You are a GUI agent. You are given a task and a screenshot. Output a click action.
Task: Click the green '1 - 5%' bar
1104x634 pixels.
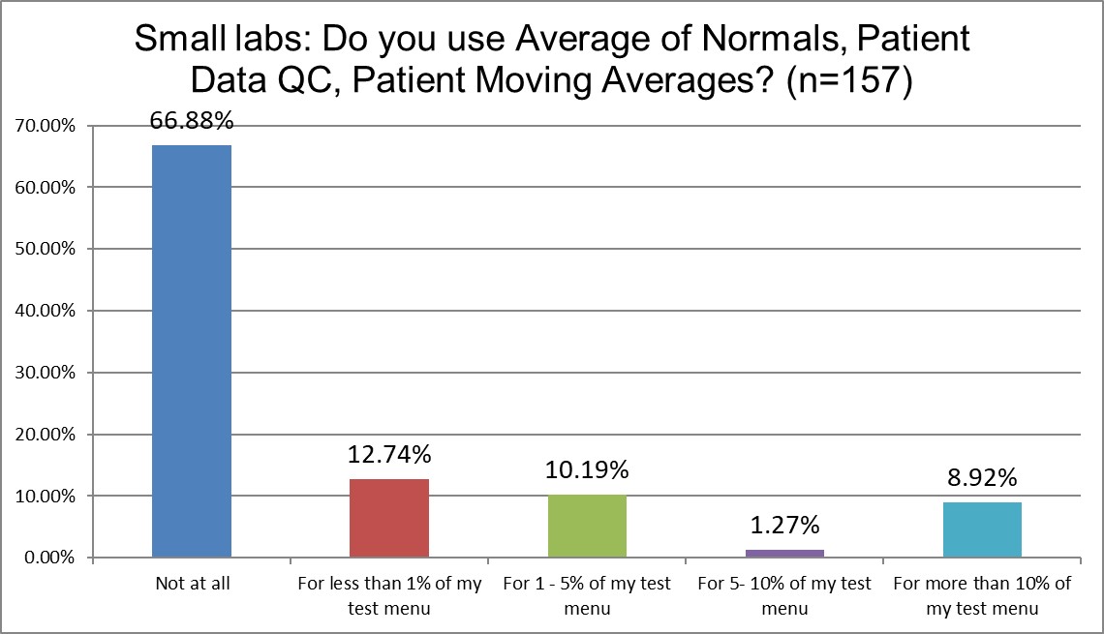click(x=587, y=526)
